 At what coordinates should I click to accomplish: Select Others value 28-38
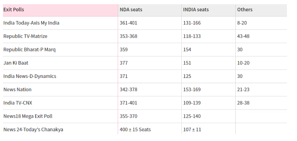click(x=243, y=103)
